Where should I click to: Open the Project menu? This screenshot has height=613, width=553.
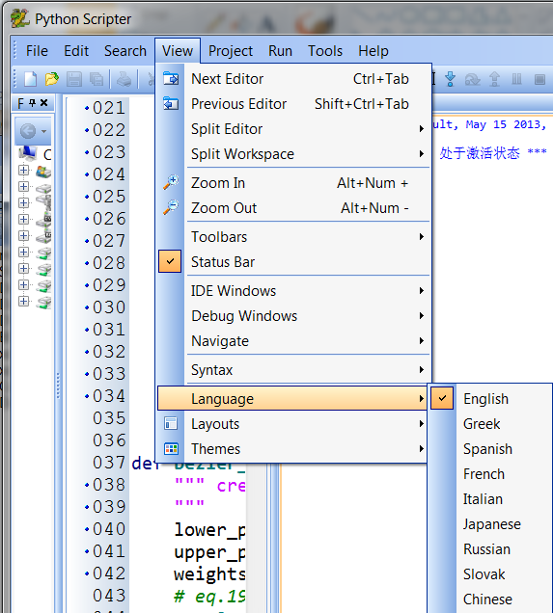(231, 51)
